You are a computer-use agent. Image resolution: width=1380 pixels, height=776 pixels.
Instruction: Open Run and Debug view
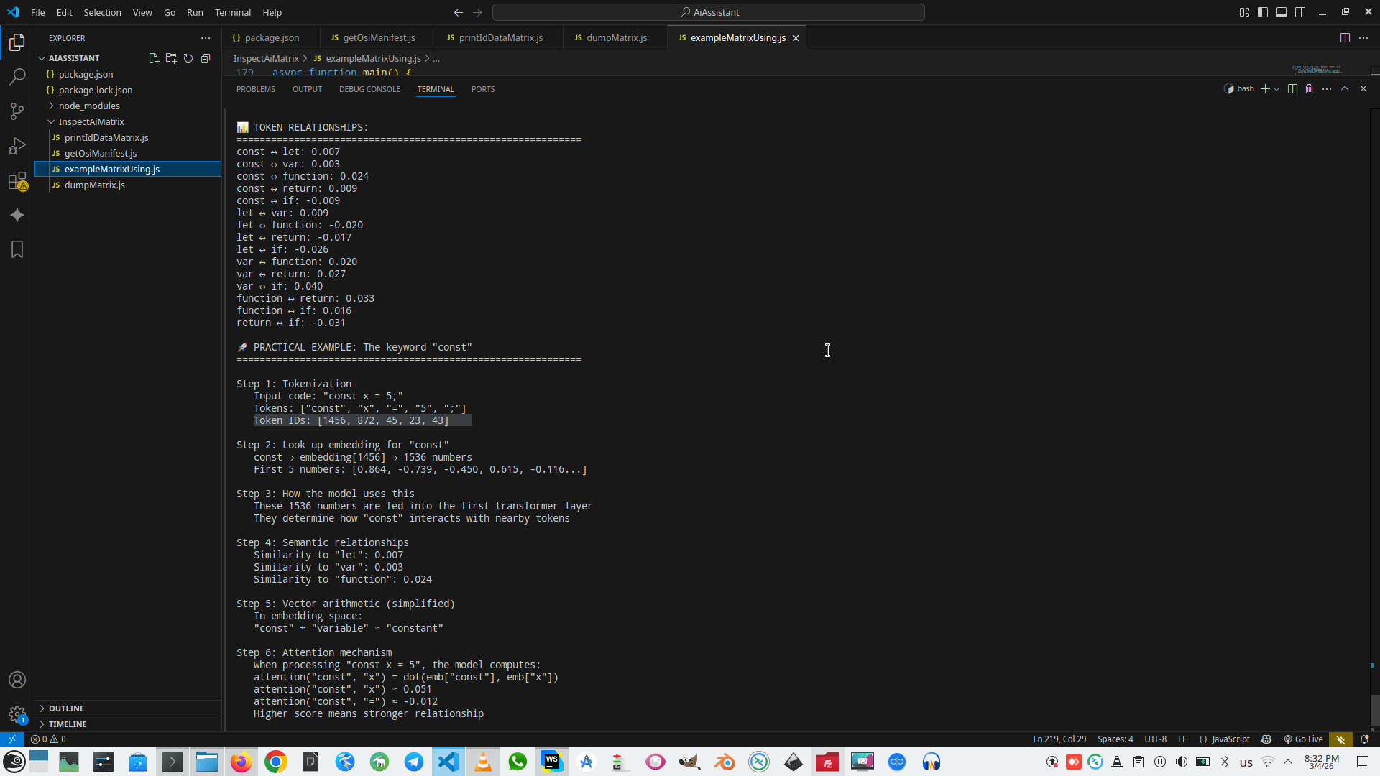pyautogui.click(x=17, y=146)
